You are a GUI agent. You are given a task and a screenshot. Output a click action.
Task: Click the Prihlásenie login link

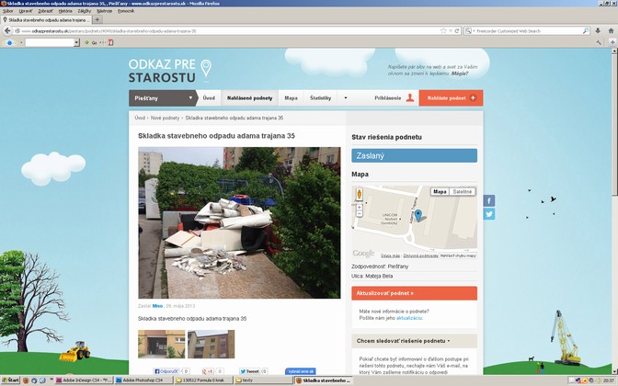388,98
